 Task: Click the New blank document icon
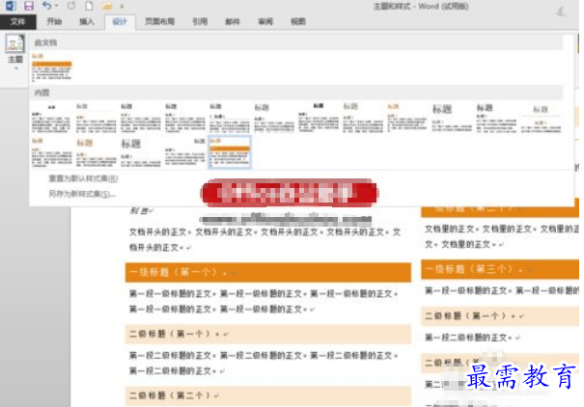[x=89, y=6]
